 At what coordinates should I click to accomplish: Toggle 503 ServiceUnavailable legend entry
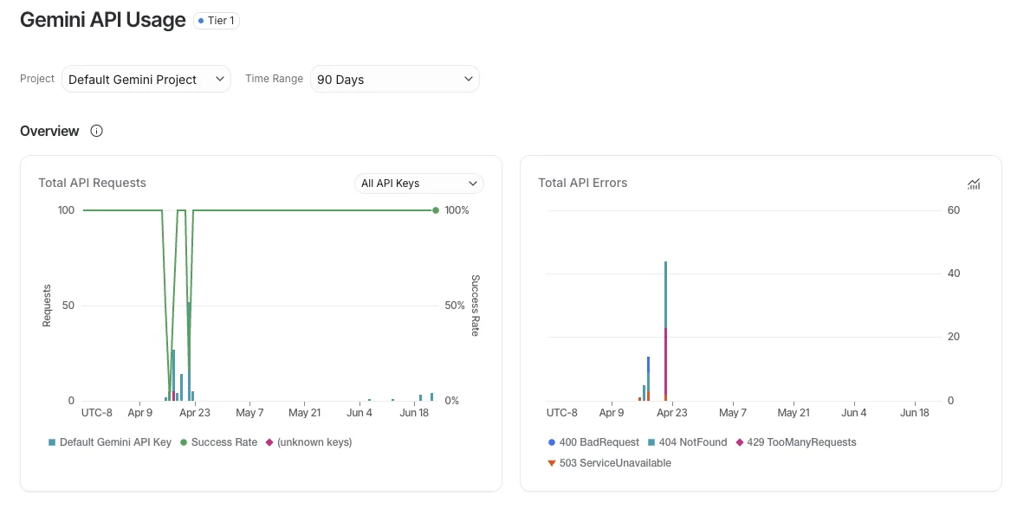pos(610,463)
